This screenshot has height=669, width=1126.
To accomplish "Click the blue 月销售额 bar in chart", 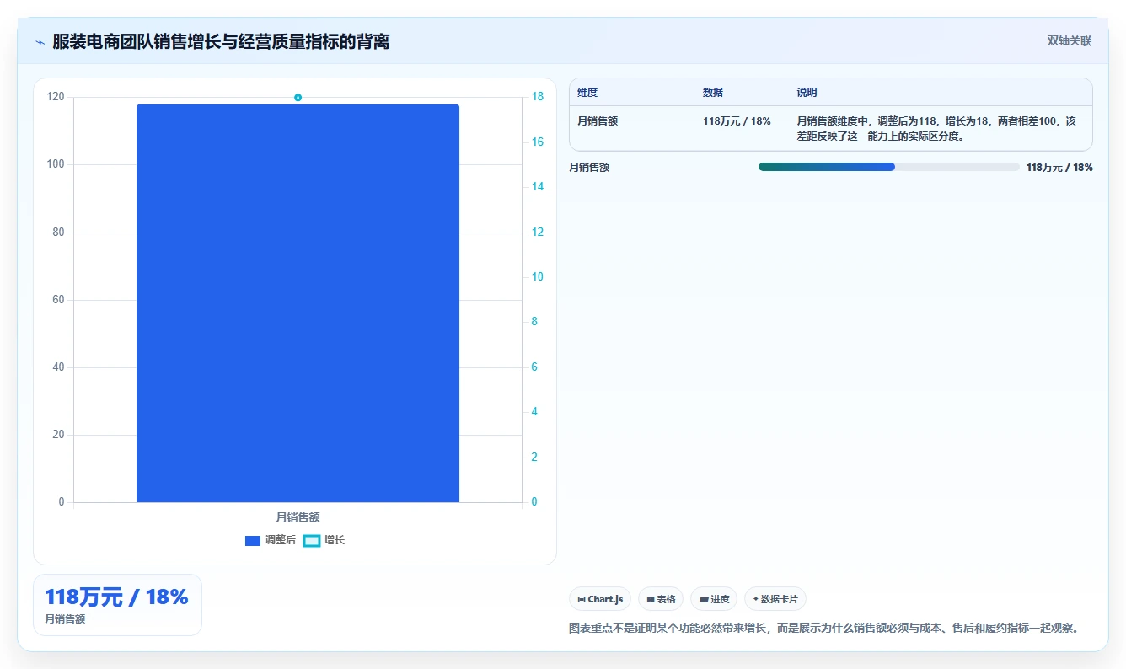I will [298, 303].
